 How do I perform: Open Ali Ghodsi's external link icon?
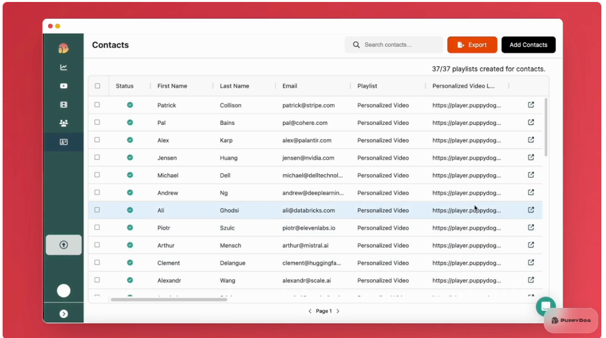click(x=531, y=210)
